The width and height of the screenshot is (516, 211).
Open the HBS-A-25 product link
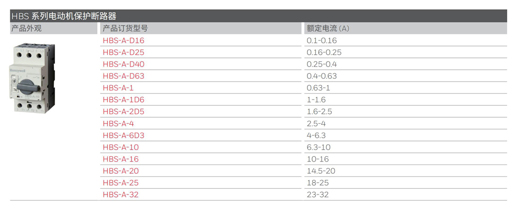tap(121, 183)
